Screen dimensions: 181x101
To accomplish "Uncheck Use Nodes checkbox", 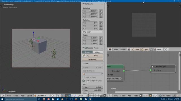I will tap(161, 96).
